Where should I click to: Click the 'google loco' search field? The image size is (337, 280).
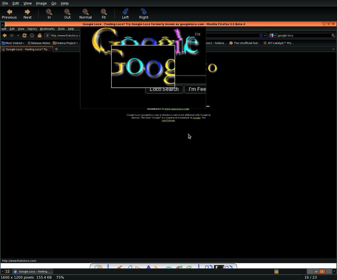click(x=304, y=35)
